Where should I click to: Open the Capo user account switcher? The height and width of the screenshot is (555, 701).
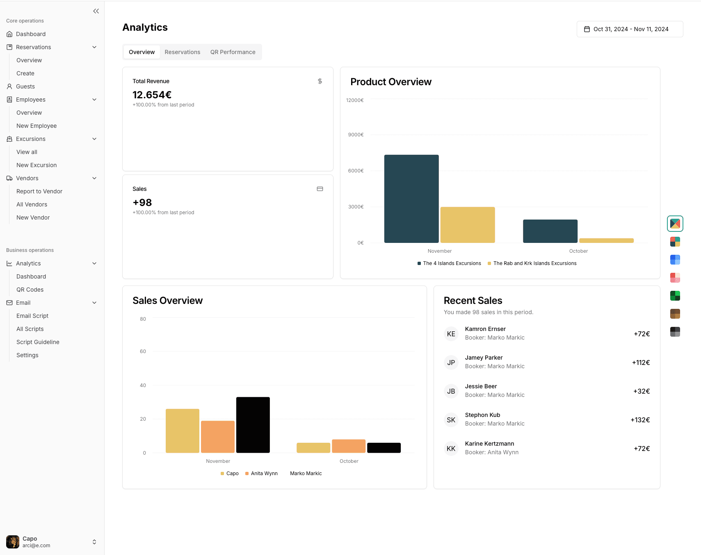coord(94,542)
